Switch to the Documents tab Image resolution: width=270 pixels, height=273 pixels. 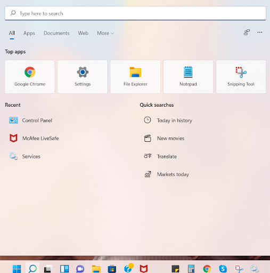(x=56, y=33)
